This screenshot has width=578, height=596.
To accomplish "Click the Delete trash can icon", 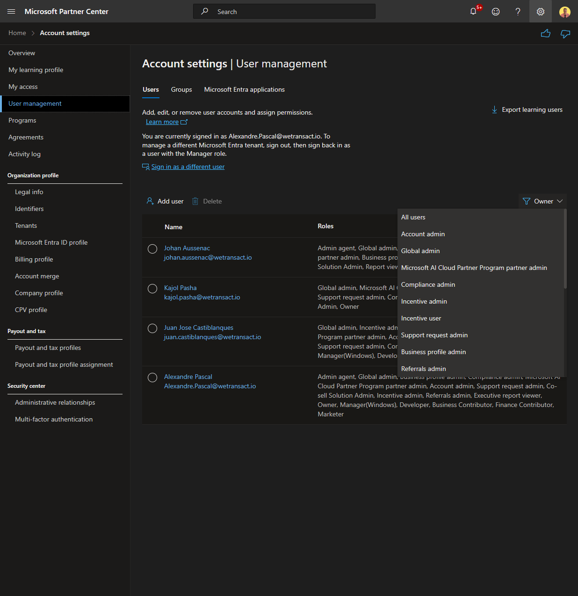I will click(x=195, y=201).
